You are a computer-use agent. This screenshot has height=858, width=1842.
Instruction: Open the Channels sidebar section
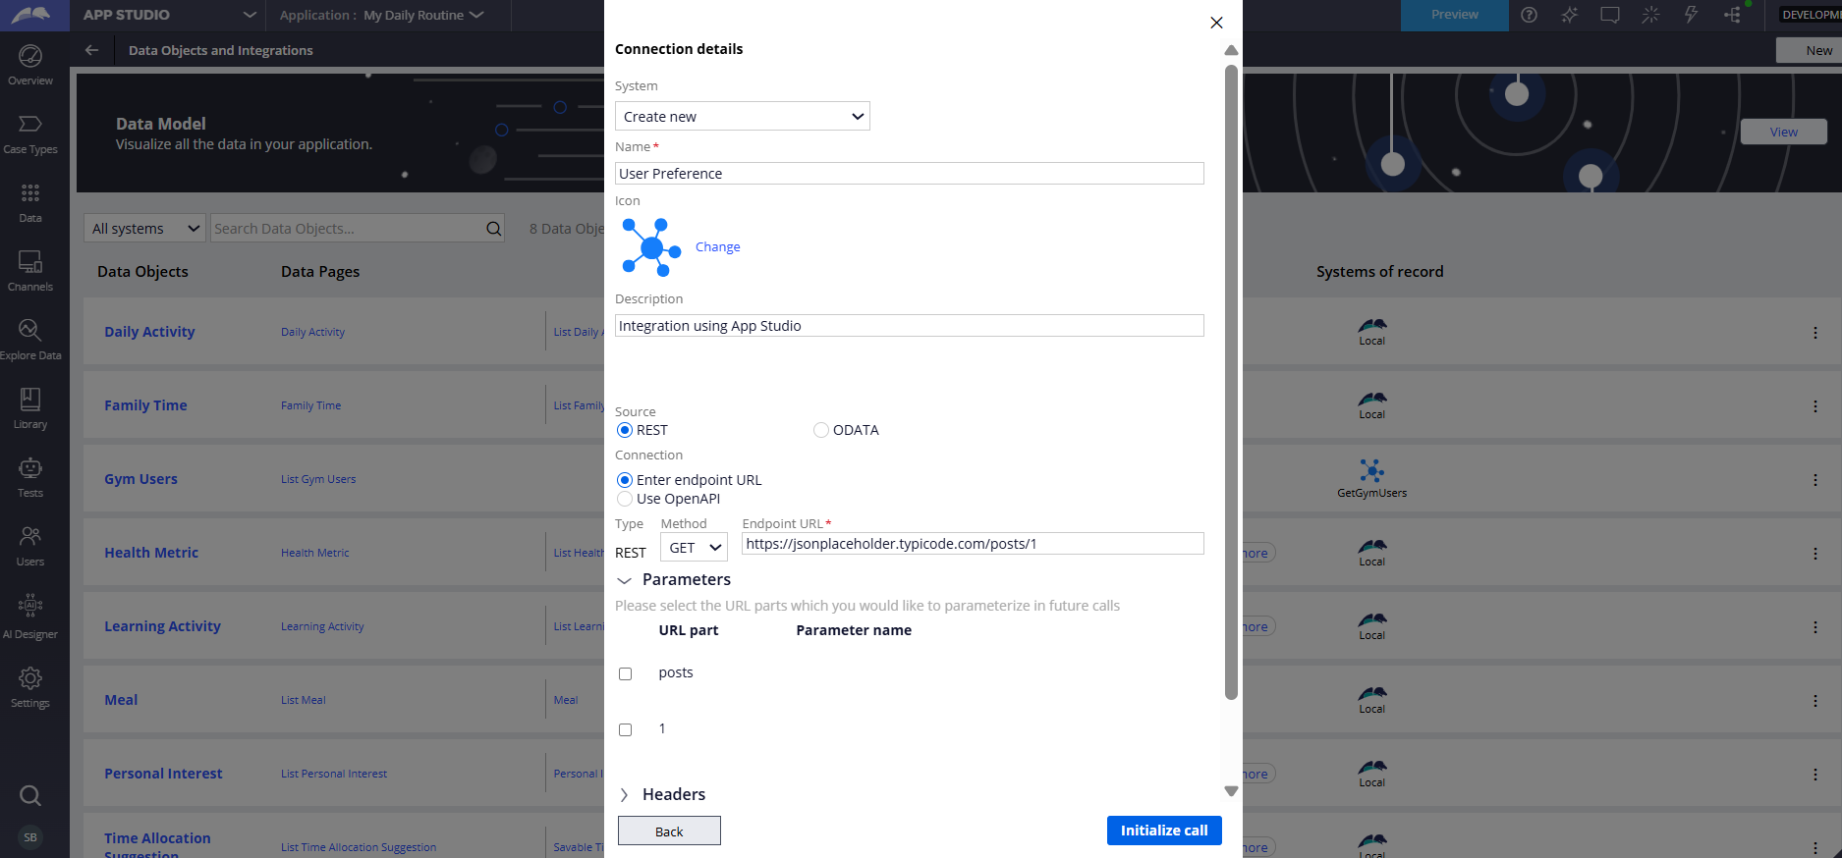click(30, 271)
